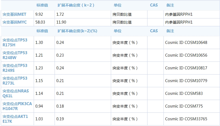This screenshot has height=126, width=220.
Task: Select standard value 1.23 for R249S
Action: 39,68
